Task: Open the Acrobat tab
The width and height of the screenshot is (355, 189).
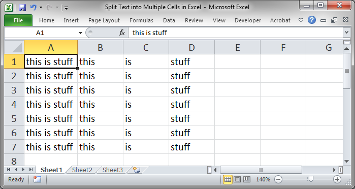Action: coord(280,20)
